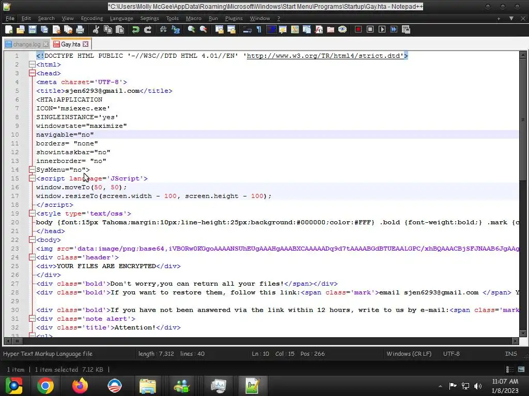Image resolution: width=529 pixels, height=396 pixels.
Task: Open the Search menu
Action: coord(46,19)
